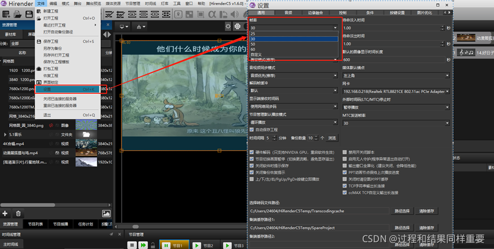Click the 时间间隔 stepper arrows

point(274,138)
